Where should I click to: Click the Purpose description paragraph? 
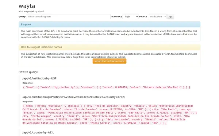[109, 34]
